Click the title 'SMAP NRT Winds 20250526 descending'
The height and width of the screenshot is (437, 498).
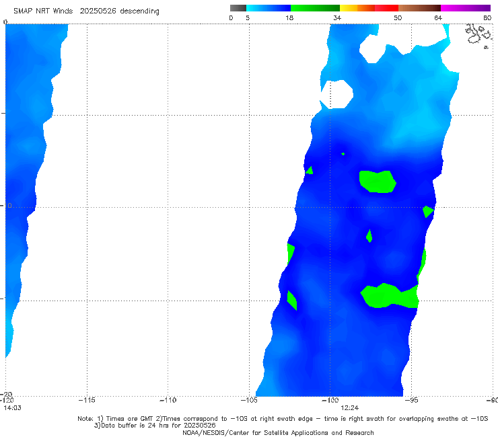pyautogui.click(x=86, y=11)
